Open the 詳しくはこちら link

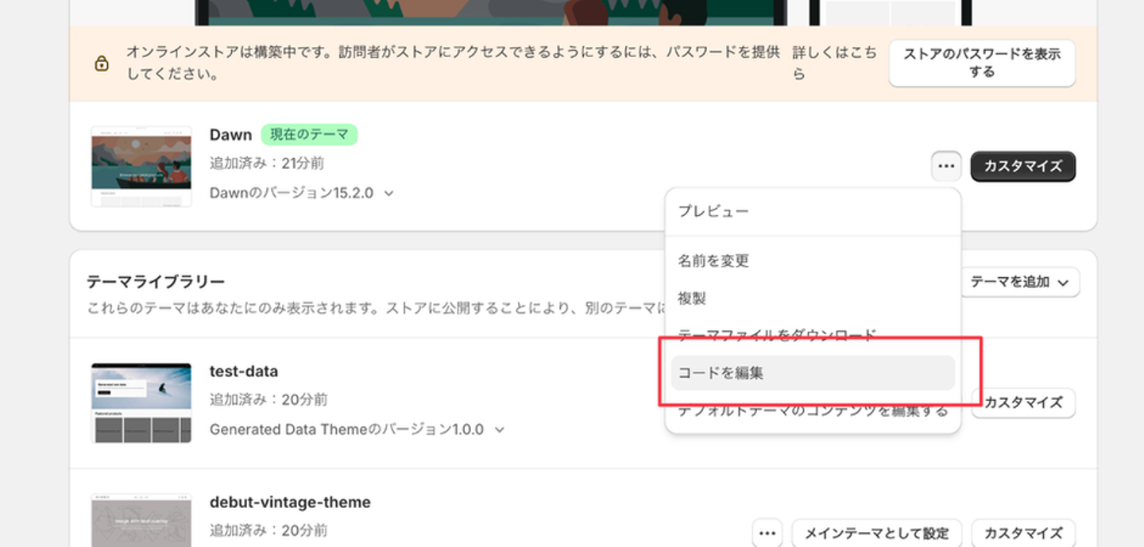(x=834, y=63)
